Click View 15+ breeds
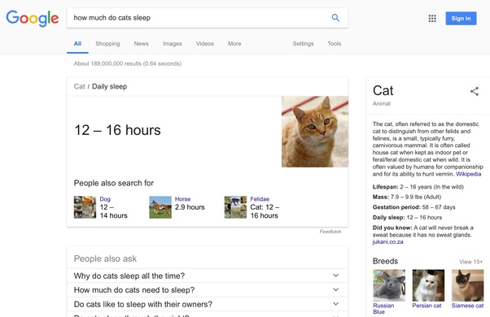 click(x=470, y=262)
